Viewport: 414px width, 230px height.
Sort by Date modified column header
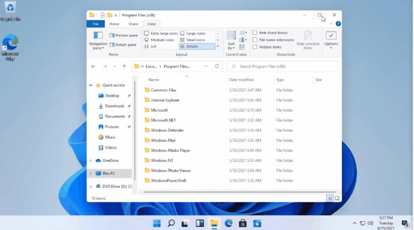coord(241,80)
